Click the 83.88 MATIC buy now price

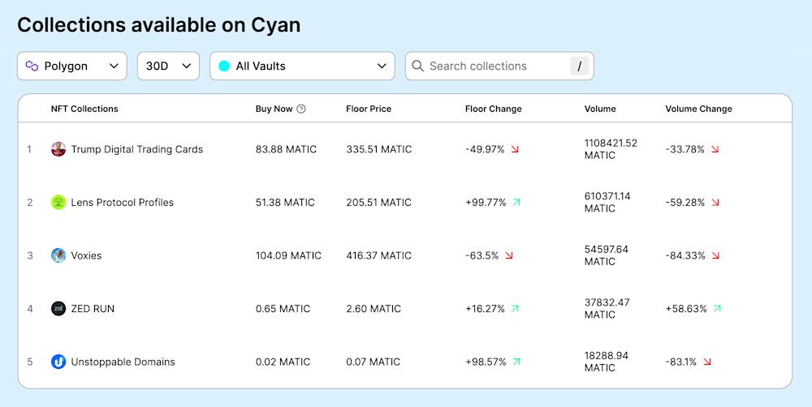coord(286,149)
